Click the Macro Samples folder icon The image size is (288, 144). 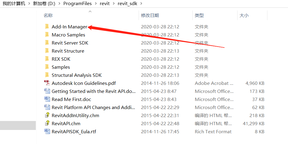(x=47, y=35)
